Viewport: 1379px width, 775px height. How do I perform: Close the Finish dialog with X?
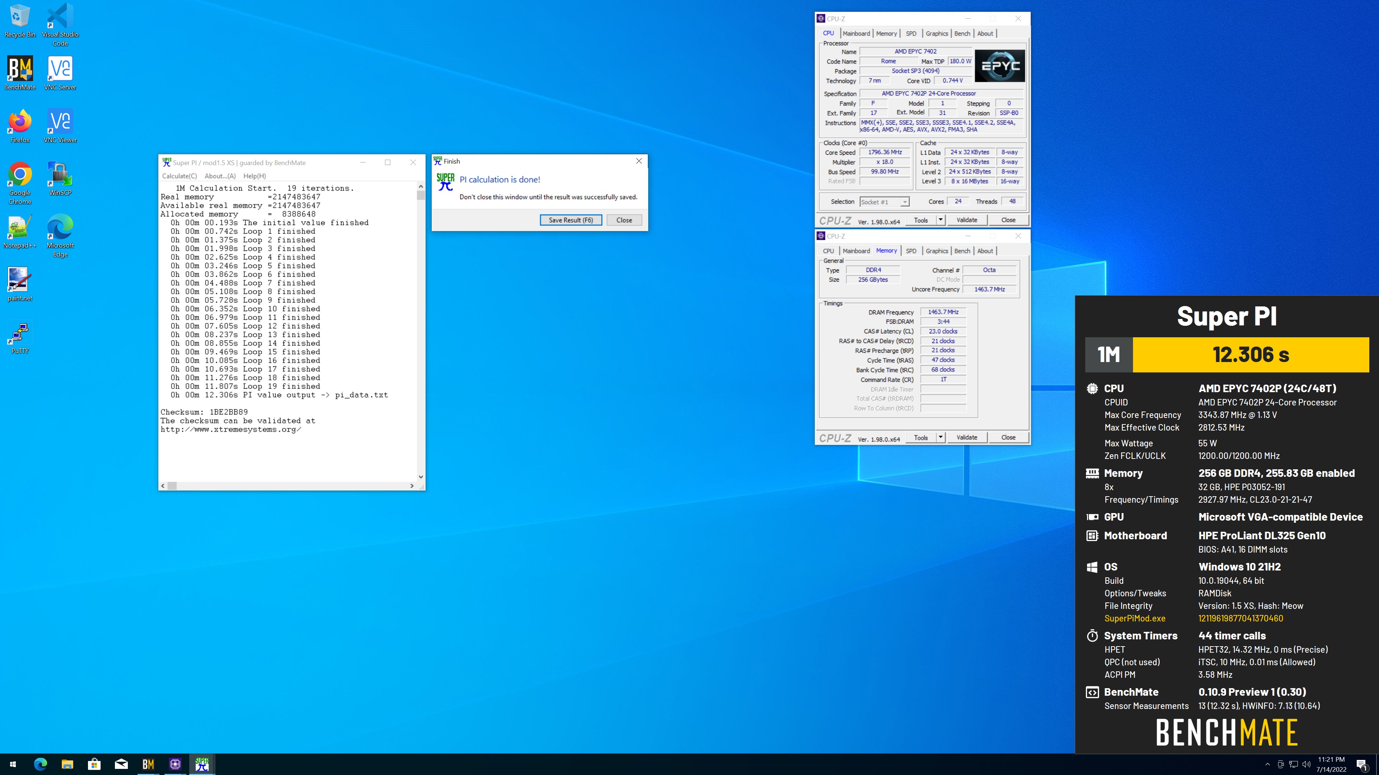click(639, 161)
